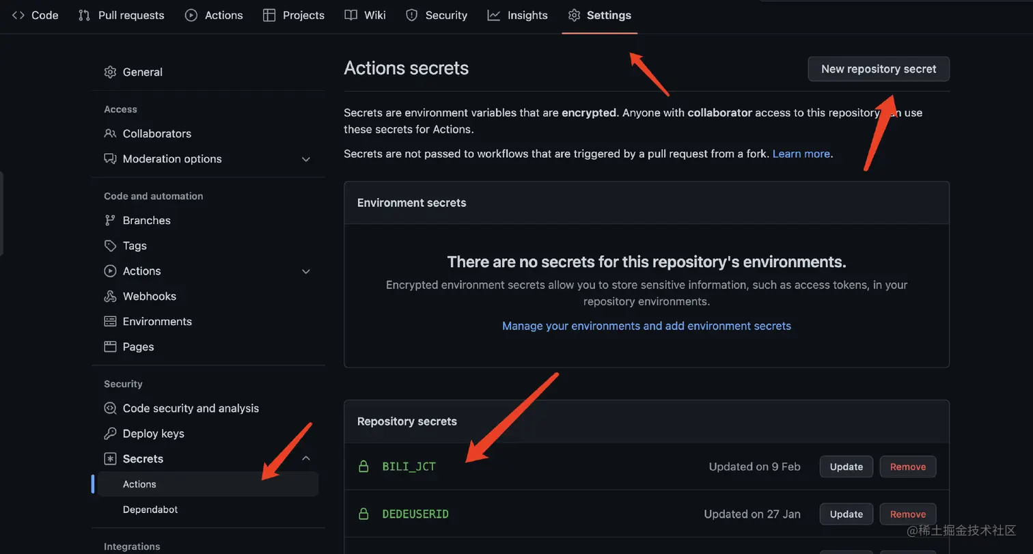Click the General gear icon in sidebar

coord(110,72)
